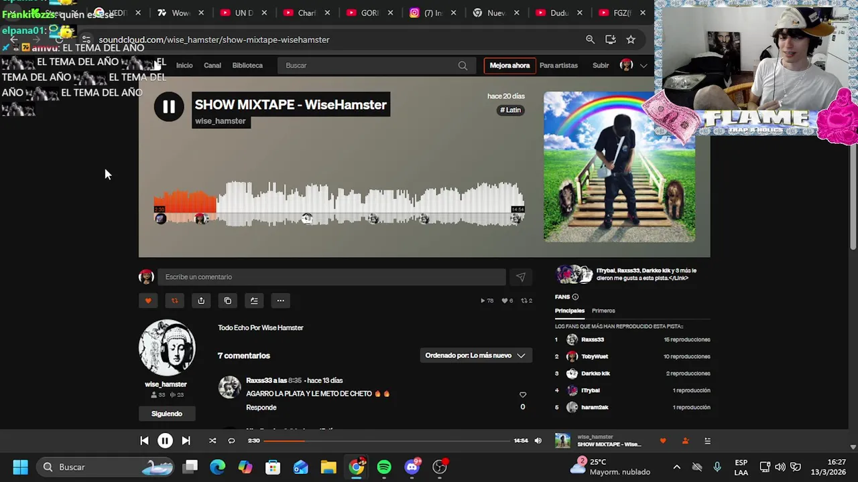Screen dimensions: 858x482
Task: Show hidden system tray icons chevron
Action: coord(676,467)
